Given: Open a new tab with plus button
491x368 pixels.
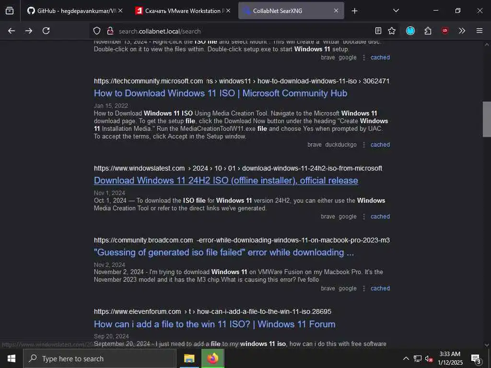Looking at the screenshot, I should (x=354, y=11).
